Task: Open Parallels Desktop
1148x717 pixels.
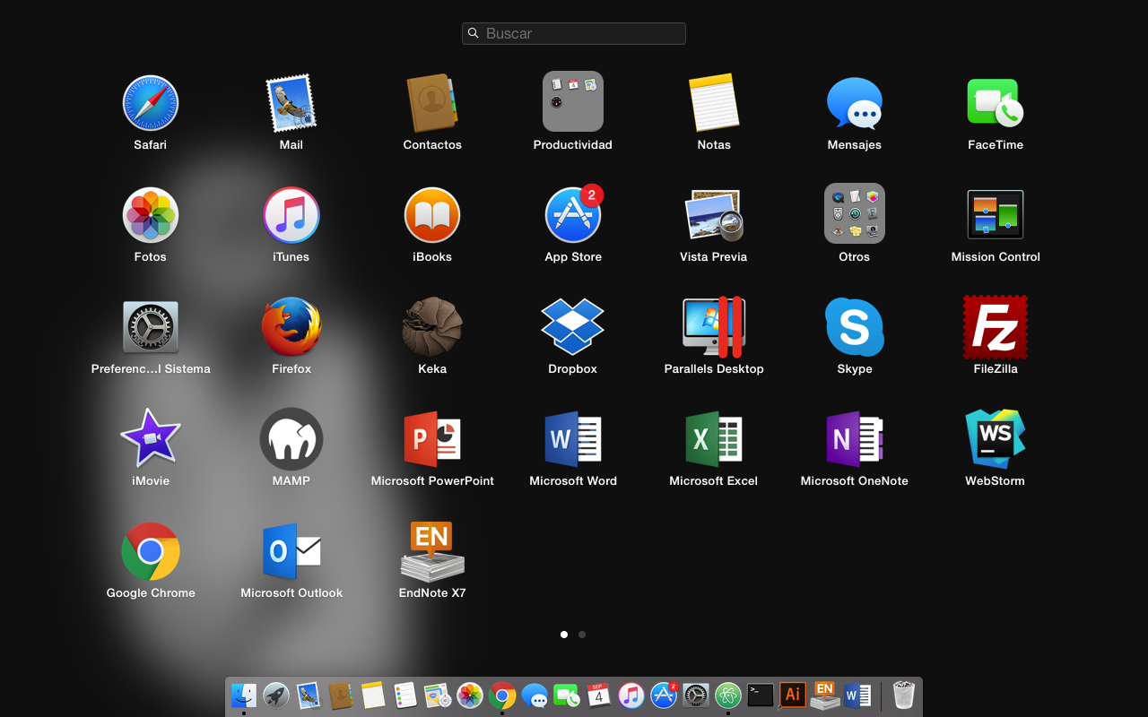Action: (714, 327)
